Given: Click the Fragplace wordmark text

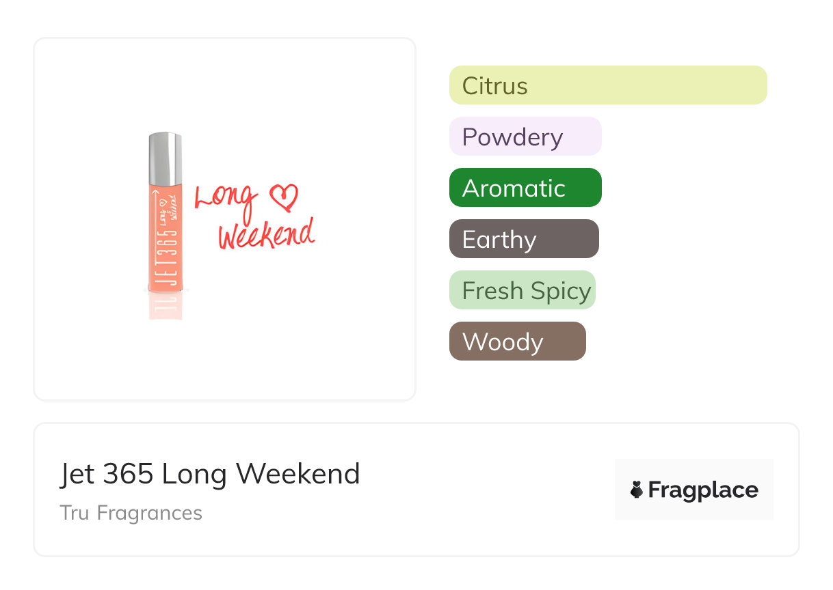Looking at the screenshot, I should click(703, 490).
